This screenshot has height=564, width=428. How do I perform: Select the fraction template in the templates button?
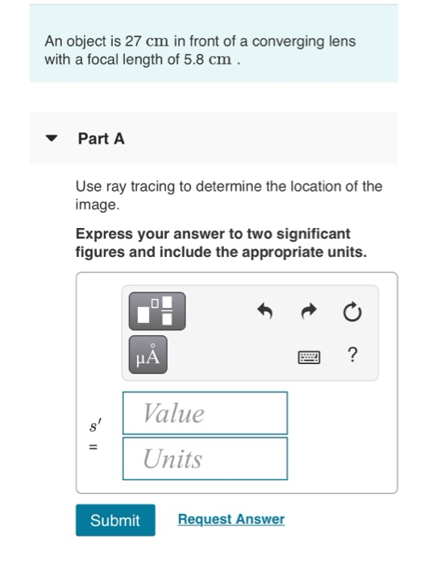coord(167,311)
